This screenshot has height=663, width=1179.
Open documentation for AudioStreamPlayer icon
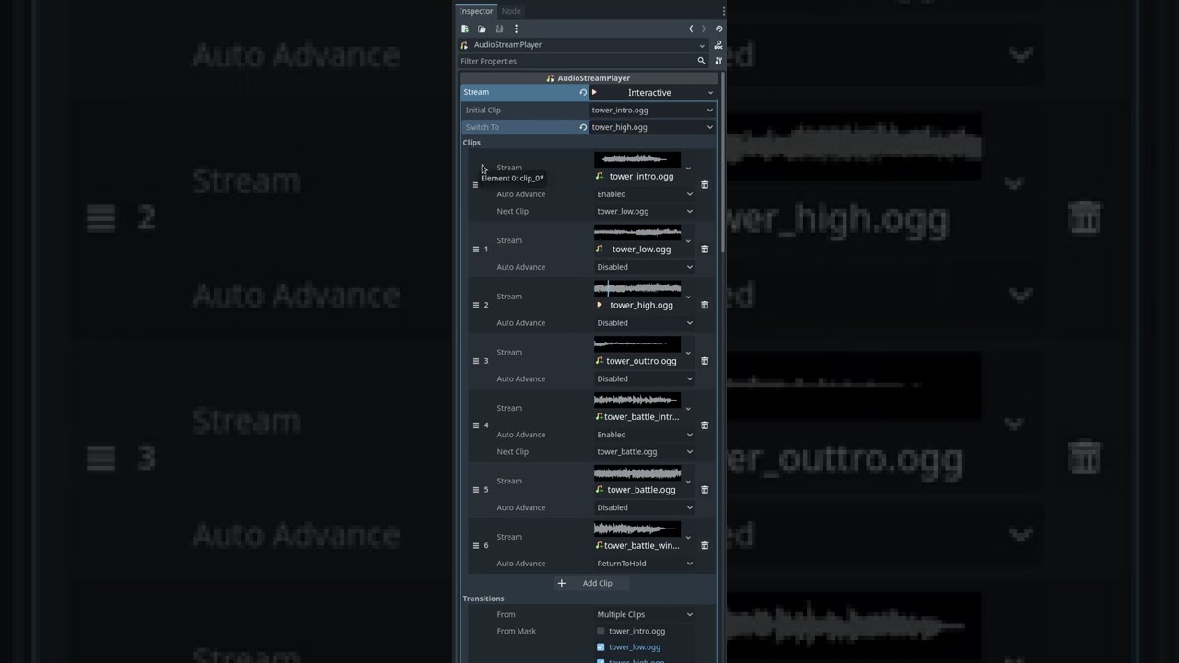point(718,44)
